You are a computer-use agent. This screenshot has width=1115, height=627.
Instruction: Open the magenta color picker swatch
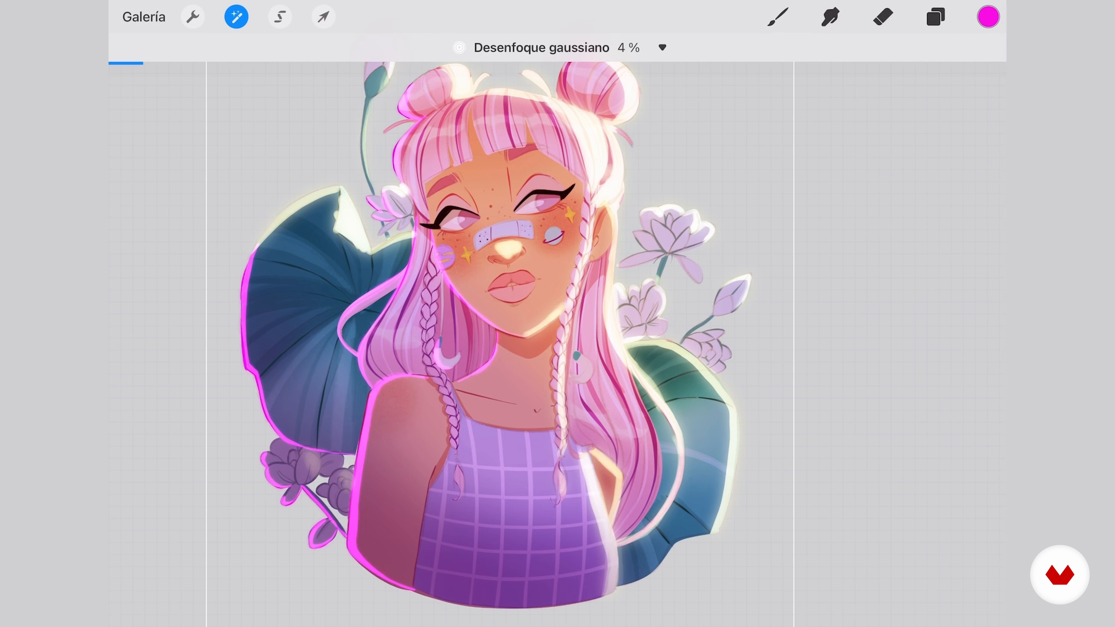[x=988, y=17]
